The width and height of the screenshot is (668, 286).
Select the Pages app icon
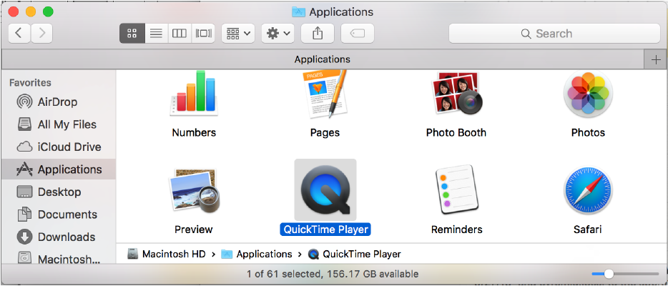(x=325, y=94)
